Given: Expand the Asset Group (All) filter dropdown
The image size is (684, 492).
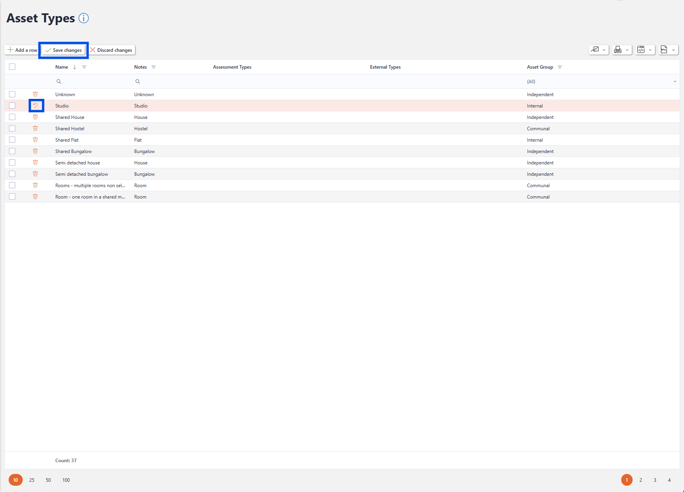Looking at the screenshot, I should (675, 82).
